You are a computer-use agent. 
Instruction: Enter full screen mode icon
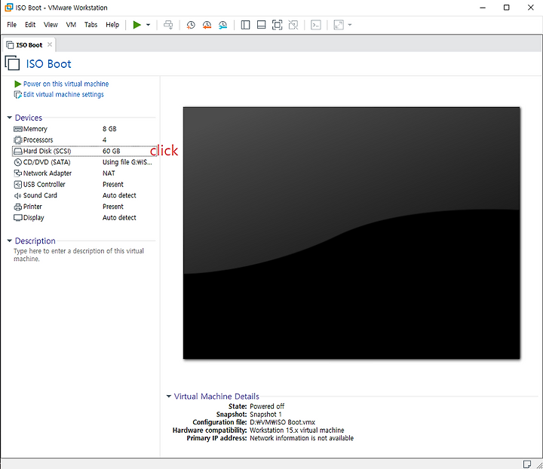point(277,25)
